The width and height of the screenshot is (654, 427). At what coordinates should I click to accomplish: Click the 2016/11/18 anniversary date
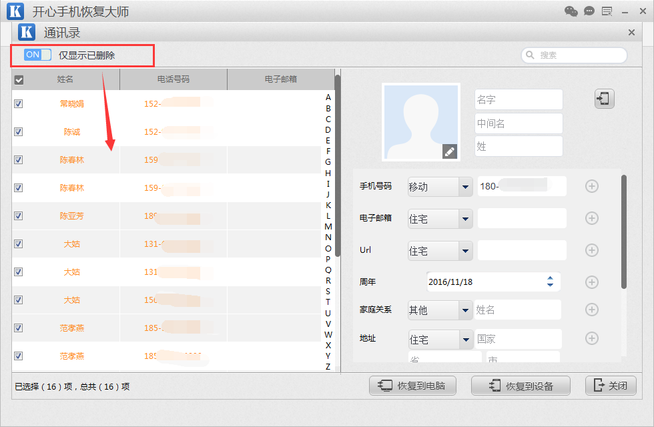click(450, 282)
